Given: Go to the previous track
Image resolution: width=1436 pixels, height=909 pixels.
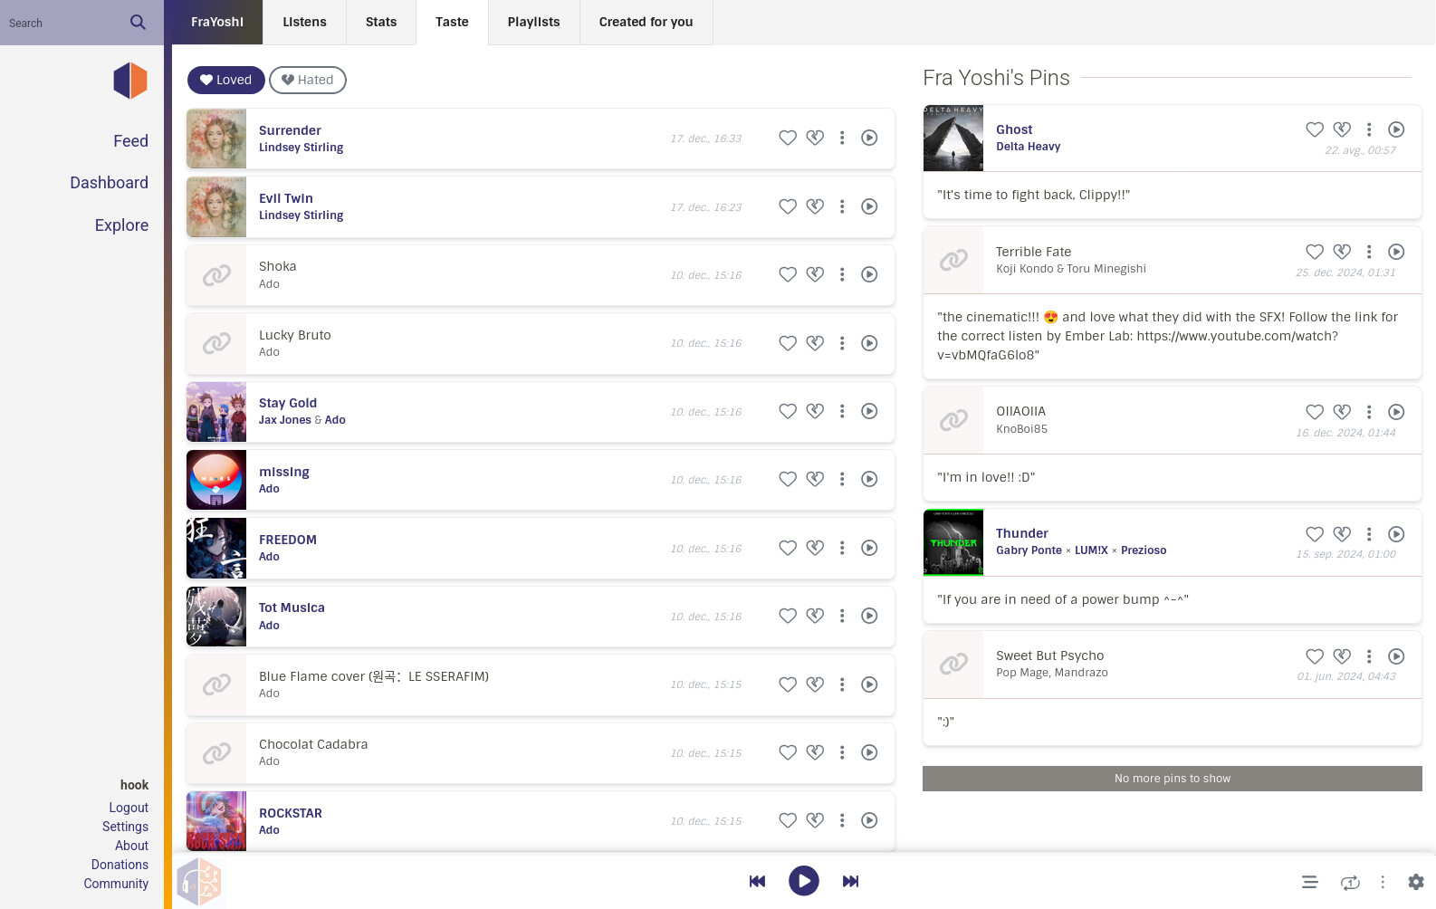Looking at the screenshot, I should pos(757,882).
